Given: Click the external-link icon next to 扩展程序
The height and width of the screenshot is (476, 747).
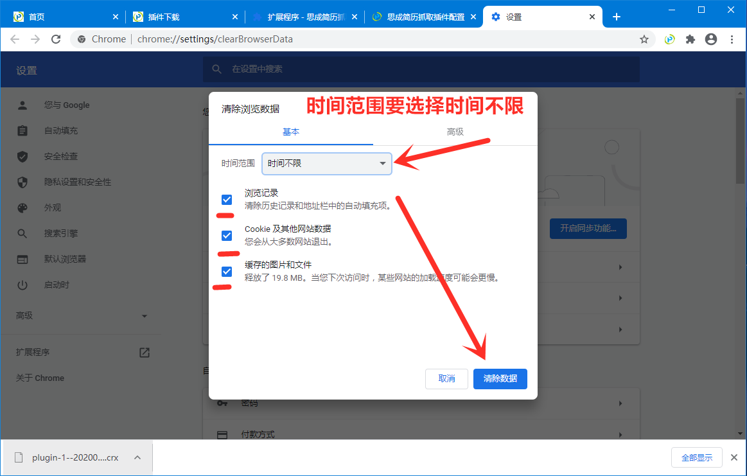Looking at the screenshot, I should (x=144, y=352).
